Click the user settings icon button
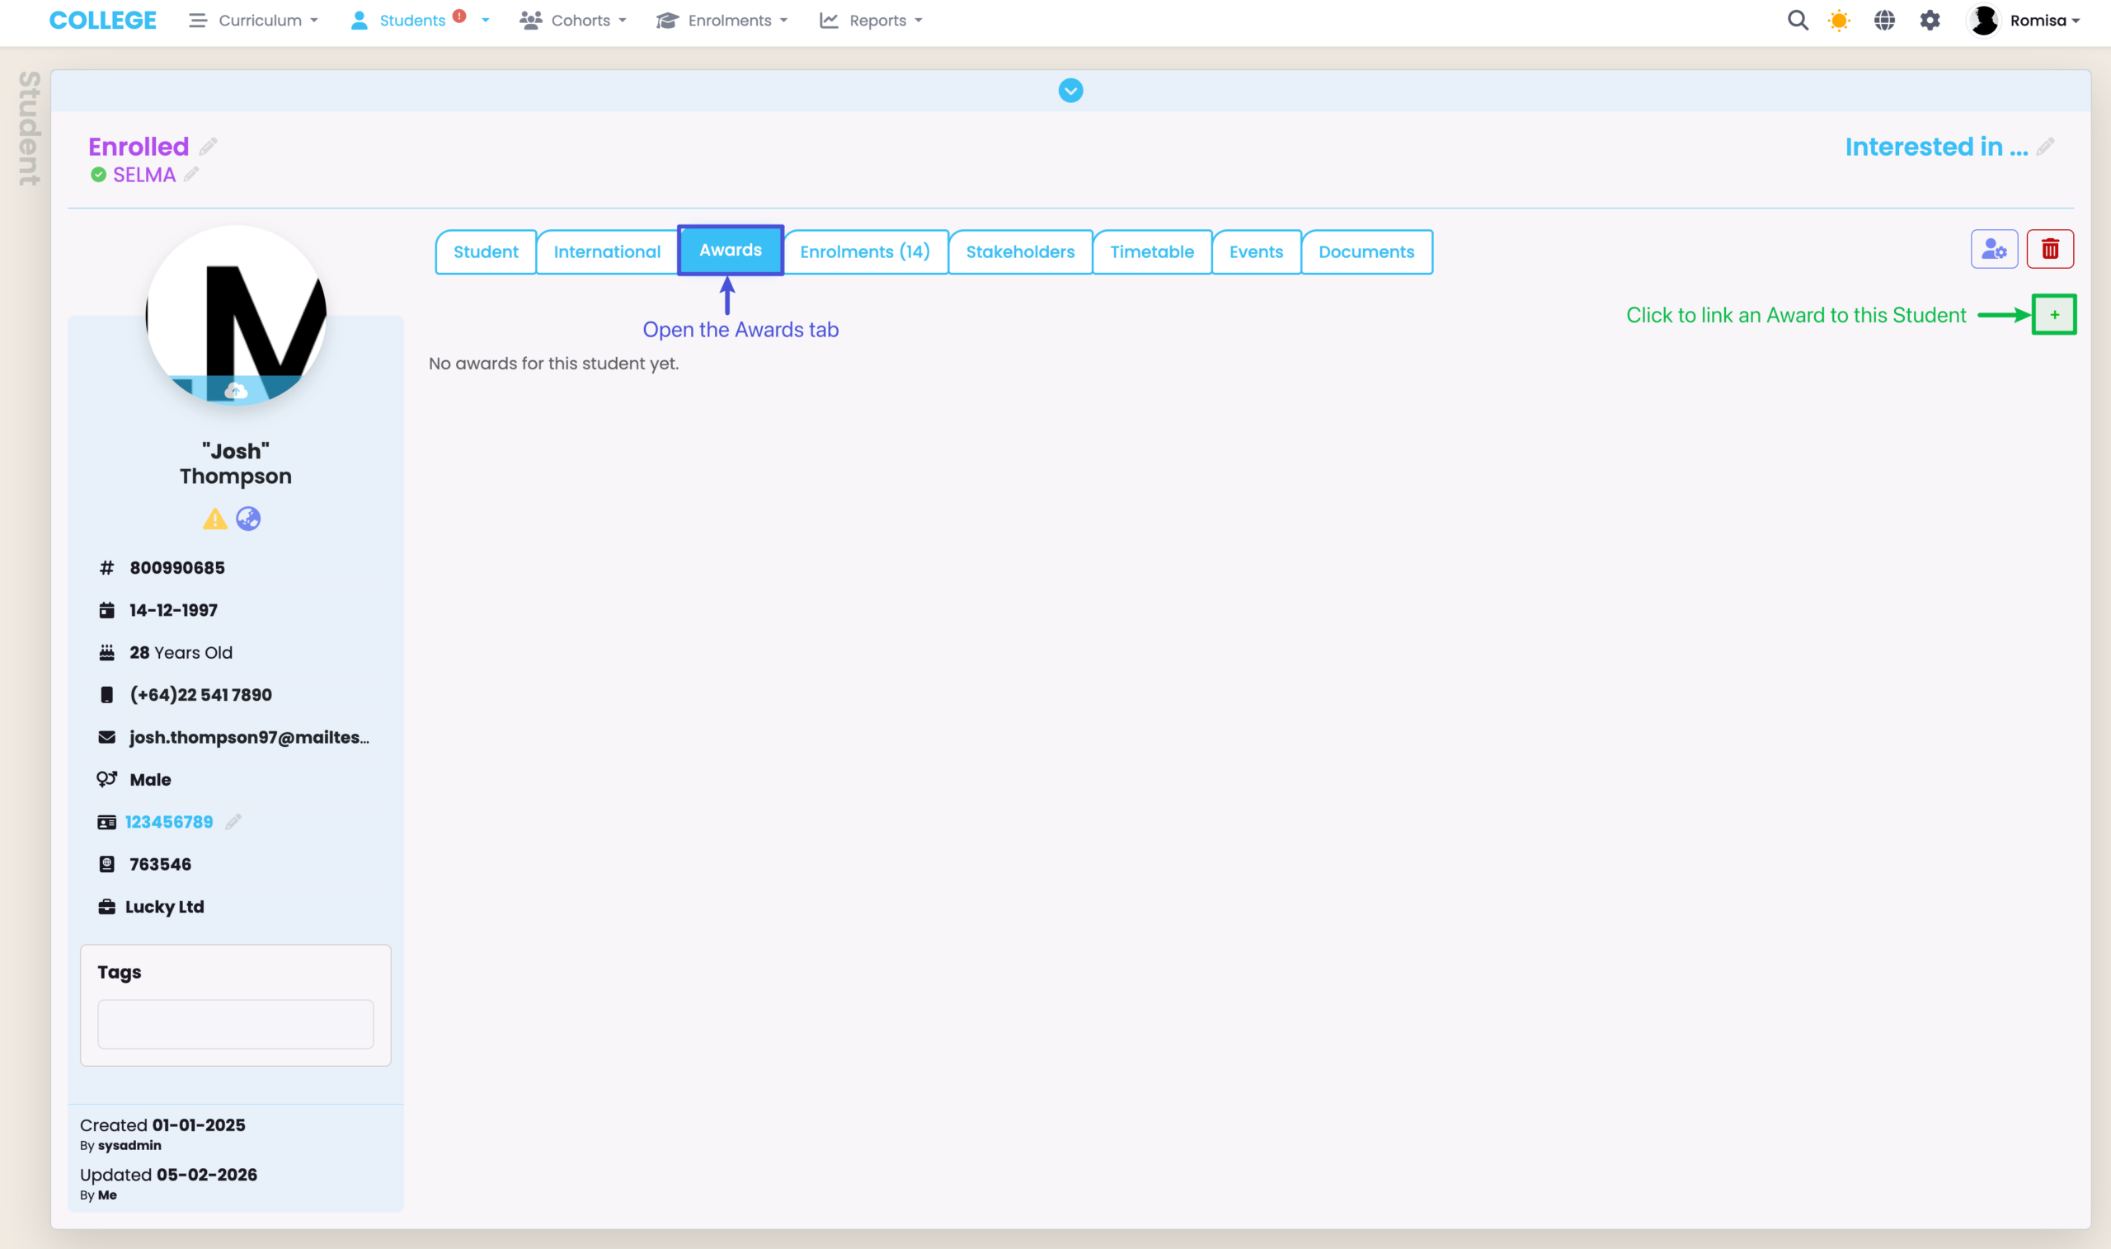 click(x=1993, y=249)
